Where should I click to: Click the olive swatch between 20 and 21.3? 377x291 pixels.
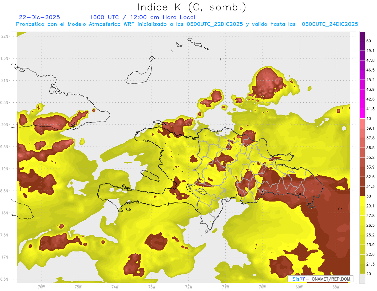click(x=363, y=269)
